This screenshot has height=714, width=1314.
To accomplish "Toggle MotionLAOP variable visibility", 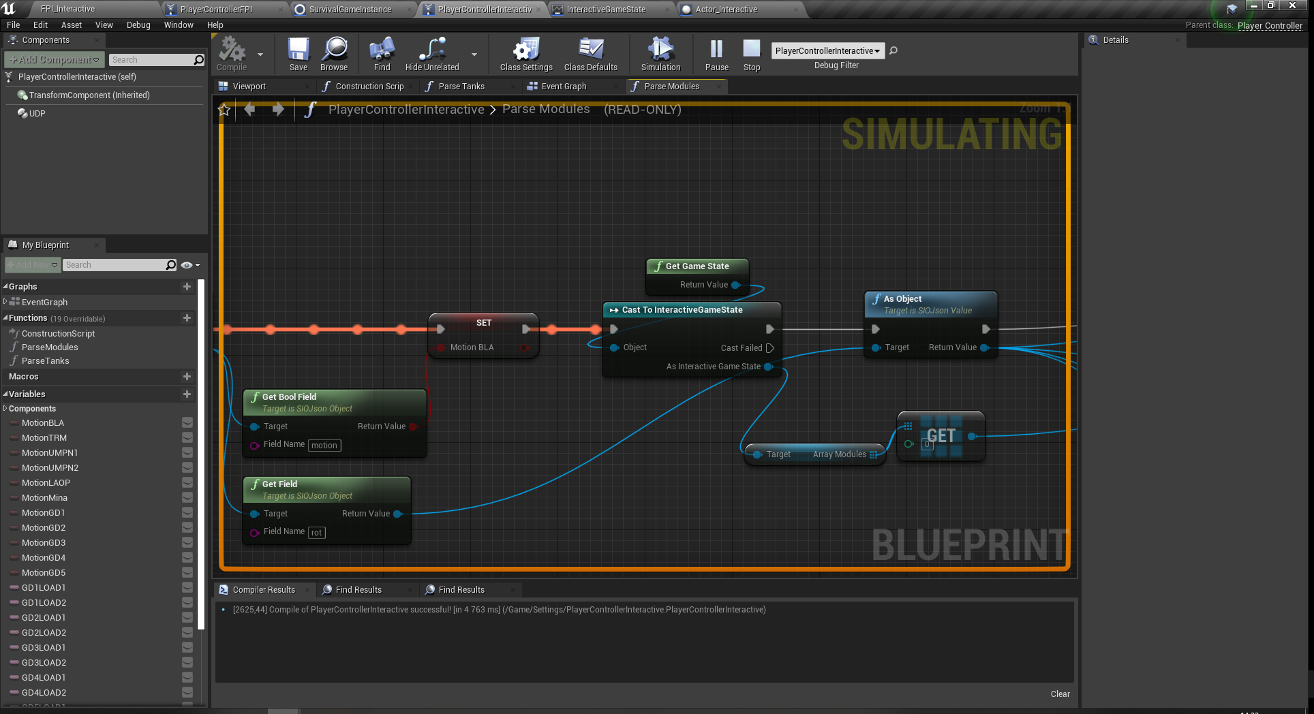I will coord(187,483).
